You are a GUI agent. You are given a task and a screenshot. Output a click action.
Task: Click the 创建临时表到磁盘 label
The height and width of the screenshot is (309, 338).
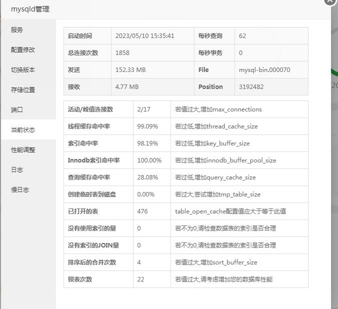tap(92, 194)
